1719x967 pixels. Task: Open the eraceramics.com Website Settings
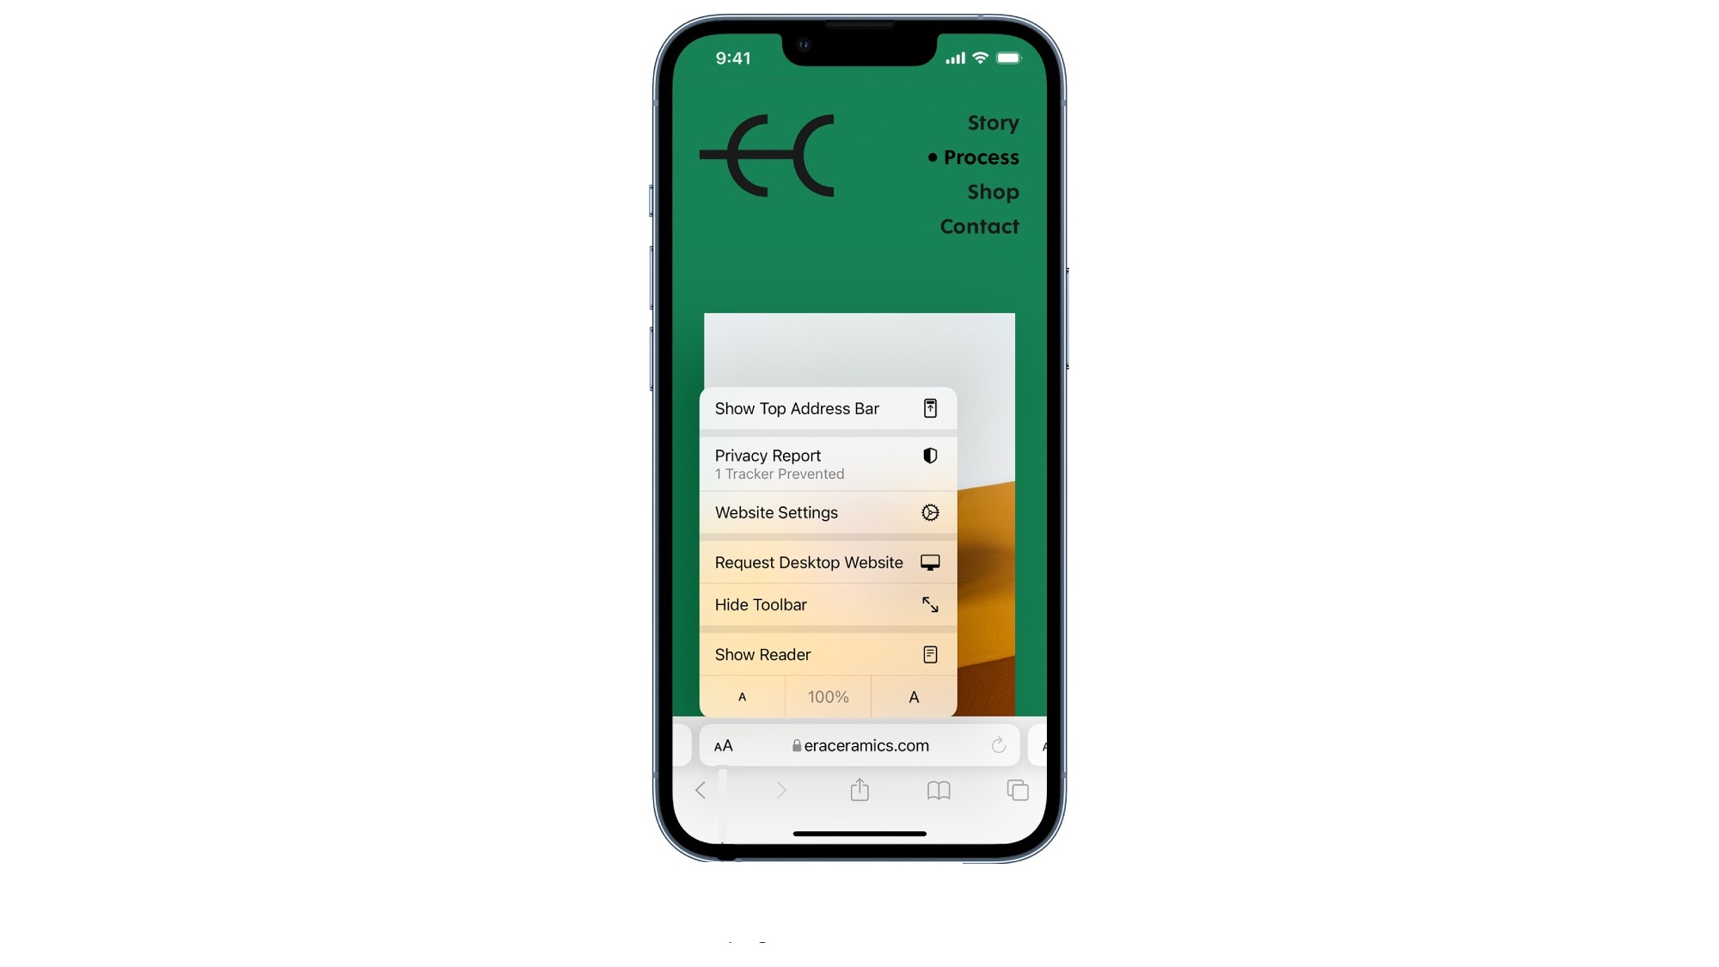pos(827,512)
